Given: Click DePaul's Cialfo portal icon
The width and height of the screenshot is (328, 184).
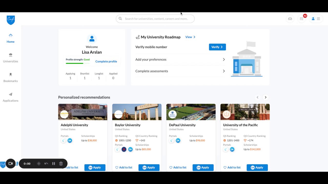Looking at the screenshot, I should pos(171,141).
